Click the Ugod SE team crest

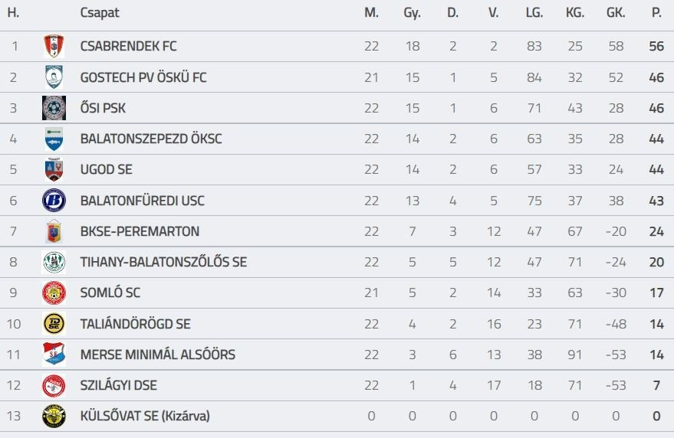click(54, 169)
